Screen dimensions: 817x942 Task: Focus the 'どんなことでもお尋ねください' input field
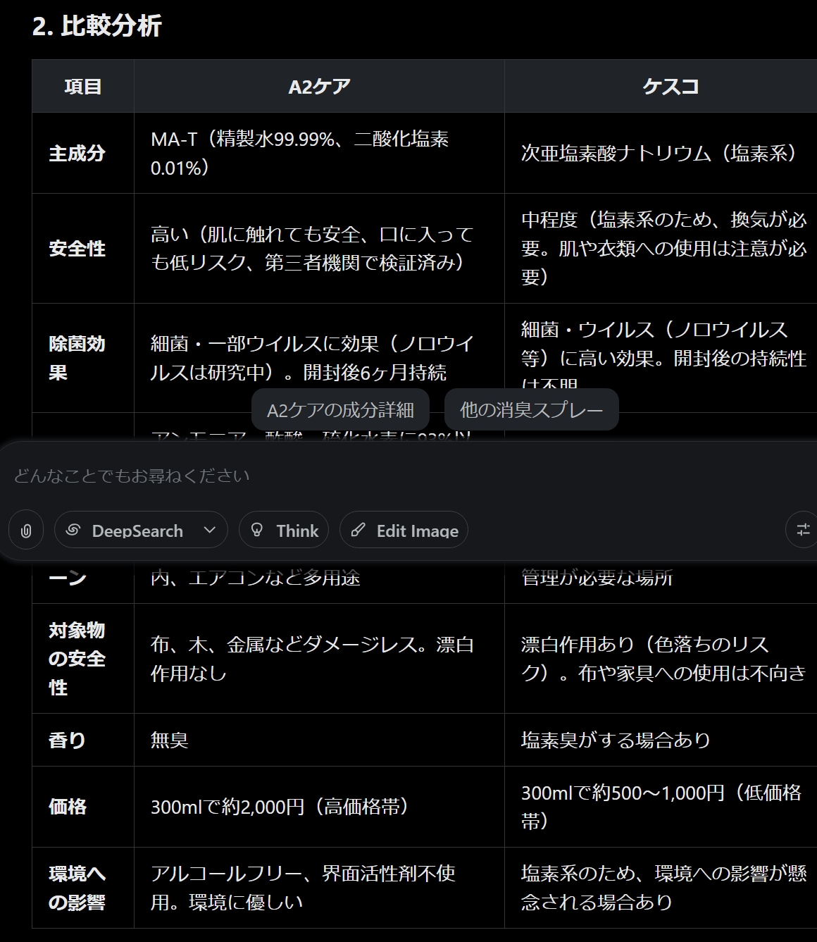click(x=408, y=476)
